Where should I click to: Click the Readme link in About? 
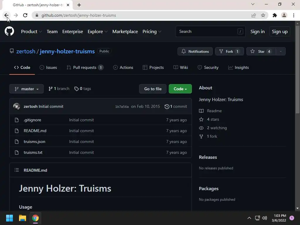tap(214, 111)
